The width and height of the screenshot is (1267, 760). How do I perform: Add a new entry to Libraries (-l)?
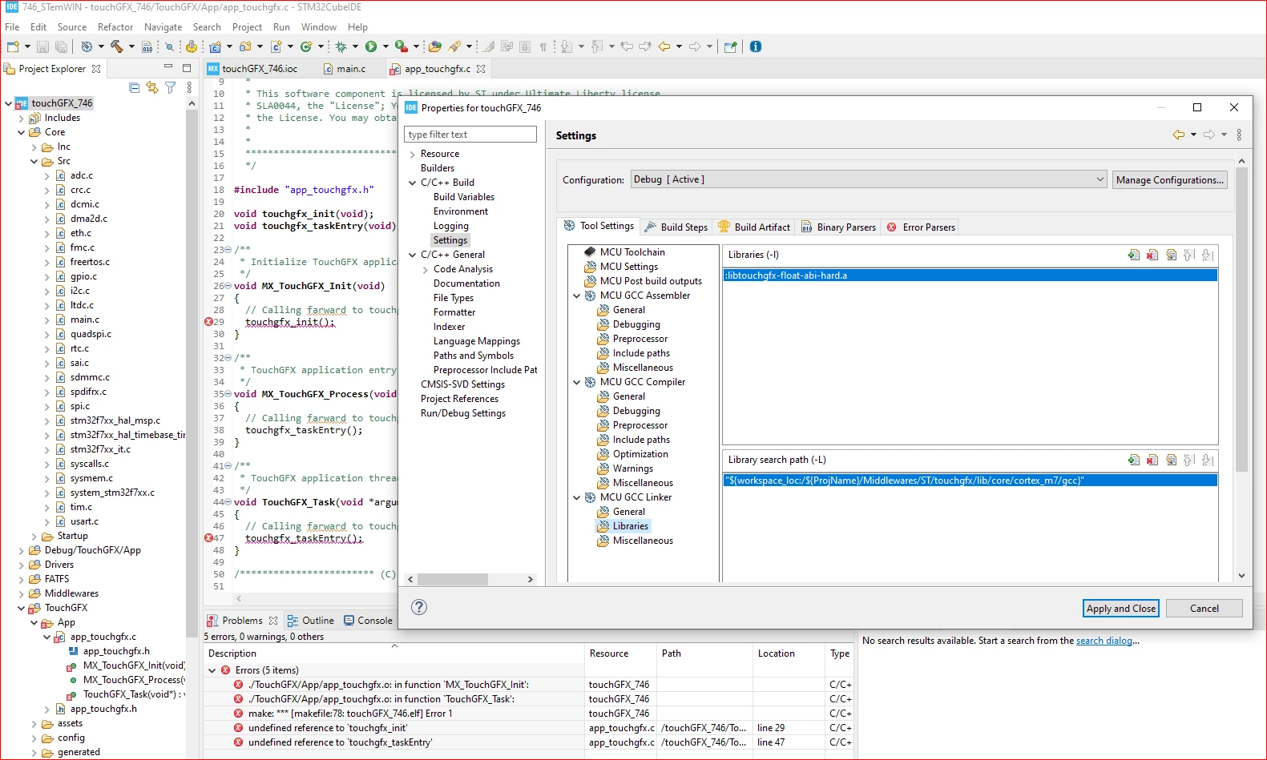click(1133, 255)
